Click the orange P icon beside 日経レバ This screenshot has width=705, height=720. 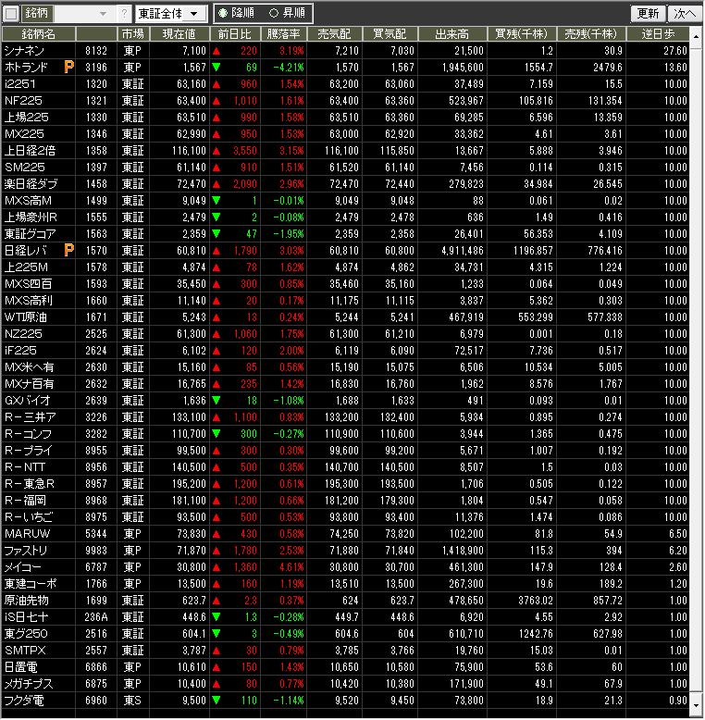pyautogui.click(x=69, y=250)
